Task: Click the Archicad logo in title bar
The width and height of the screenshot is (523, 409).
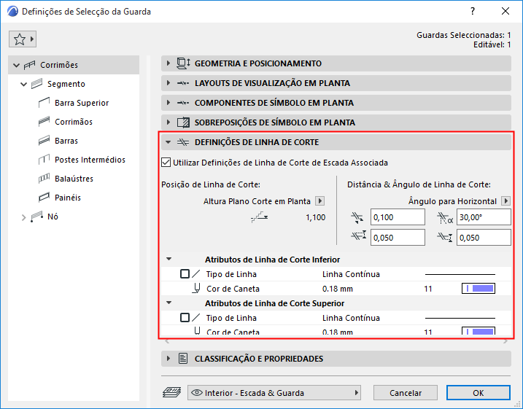Action: (x=12, y=12)
